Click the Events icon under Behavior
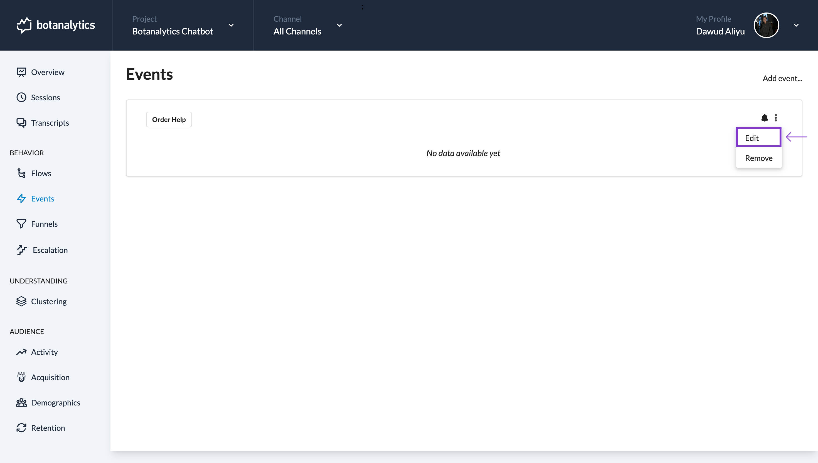Viewport: 818px width, 463px height. pyautogui.click(x=21, y=198)
